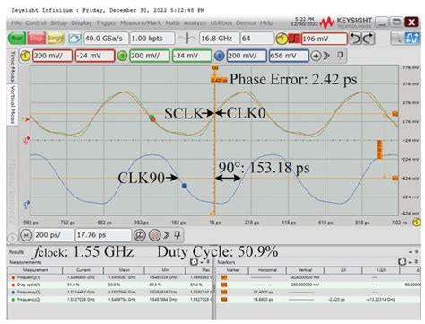Edit channel 1 scale 200 mV/ field
This screenshot has height=324, width=425.
[52, 56]
